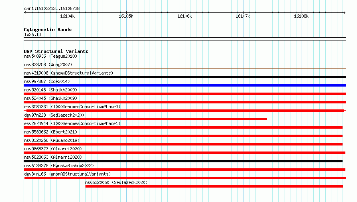This screenshot has height=202, width=357.
Task: Select nsv5828063 (Almarri2020) label
Action: pyautogui.click(x=53, y=157)
